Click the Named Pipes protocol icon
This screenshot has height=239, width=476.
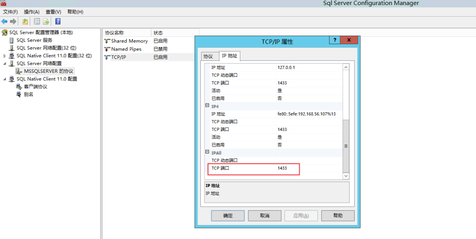107,49
